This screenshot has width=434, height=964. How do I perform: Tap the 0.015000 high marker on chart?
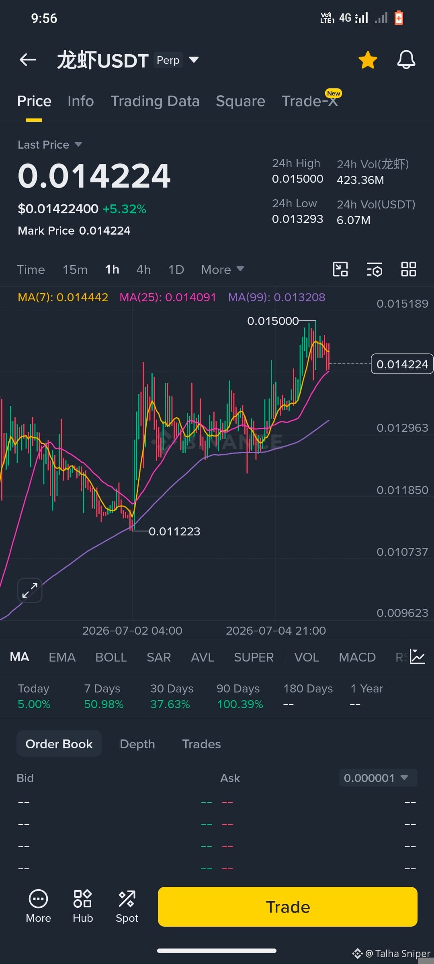(x=273, y=321)
